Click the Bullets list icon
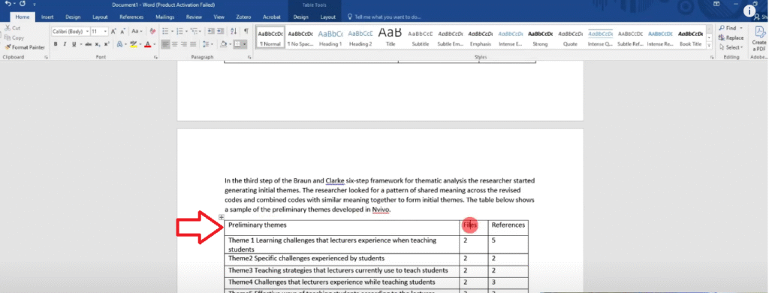Screen dimensions: 769x293 164,32
